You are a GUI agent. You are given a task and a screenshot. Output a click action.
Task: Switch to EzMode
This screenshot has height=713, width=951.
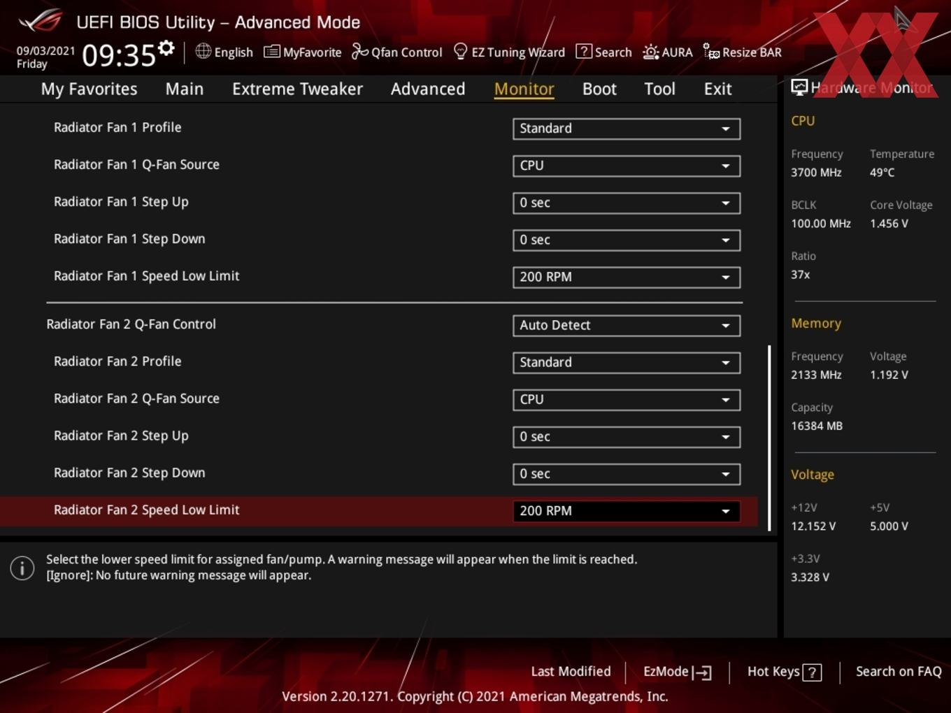[677, 672]
